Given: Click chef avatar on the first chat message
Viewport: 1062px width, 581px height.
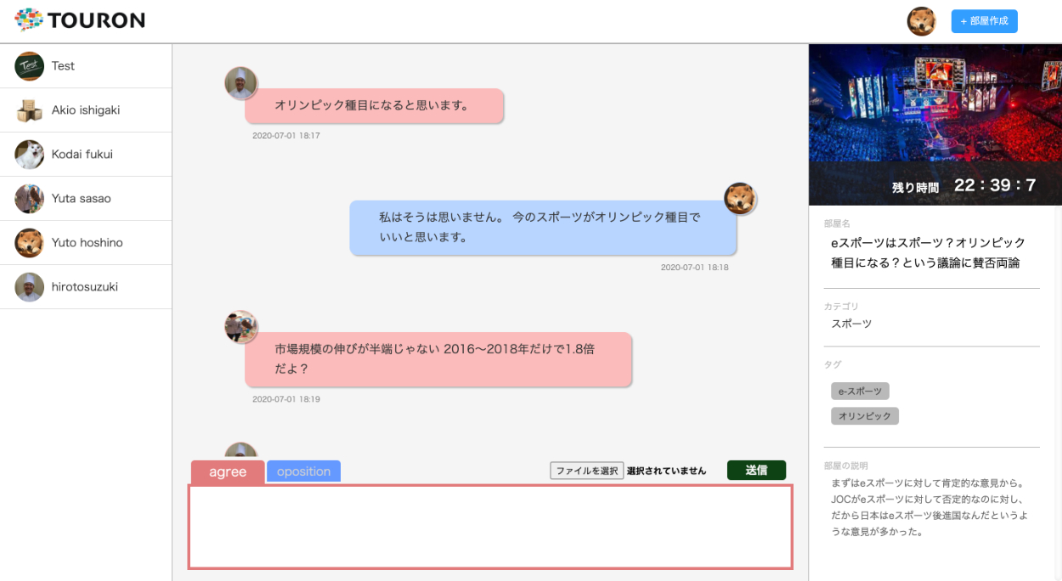Looking at the screenshot, I should pyautogui.click(x=240, y=83).
